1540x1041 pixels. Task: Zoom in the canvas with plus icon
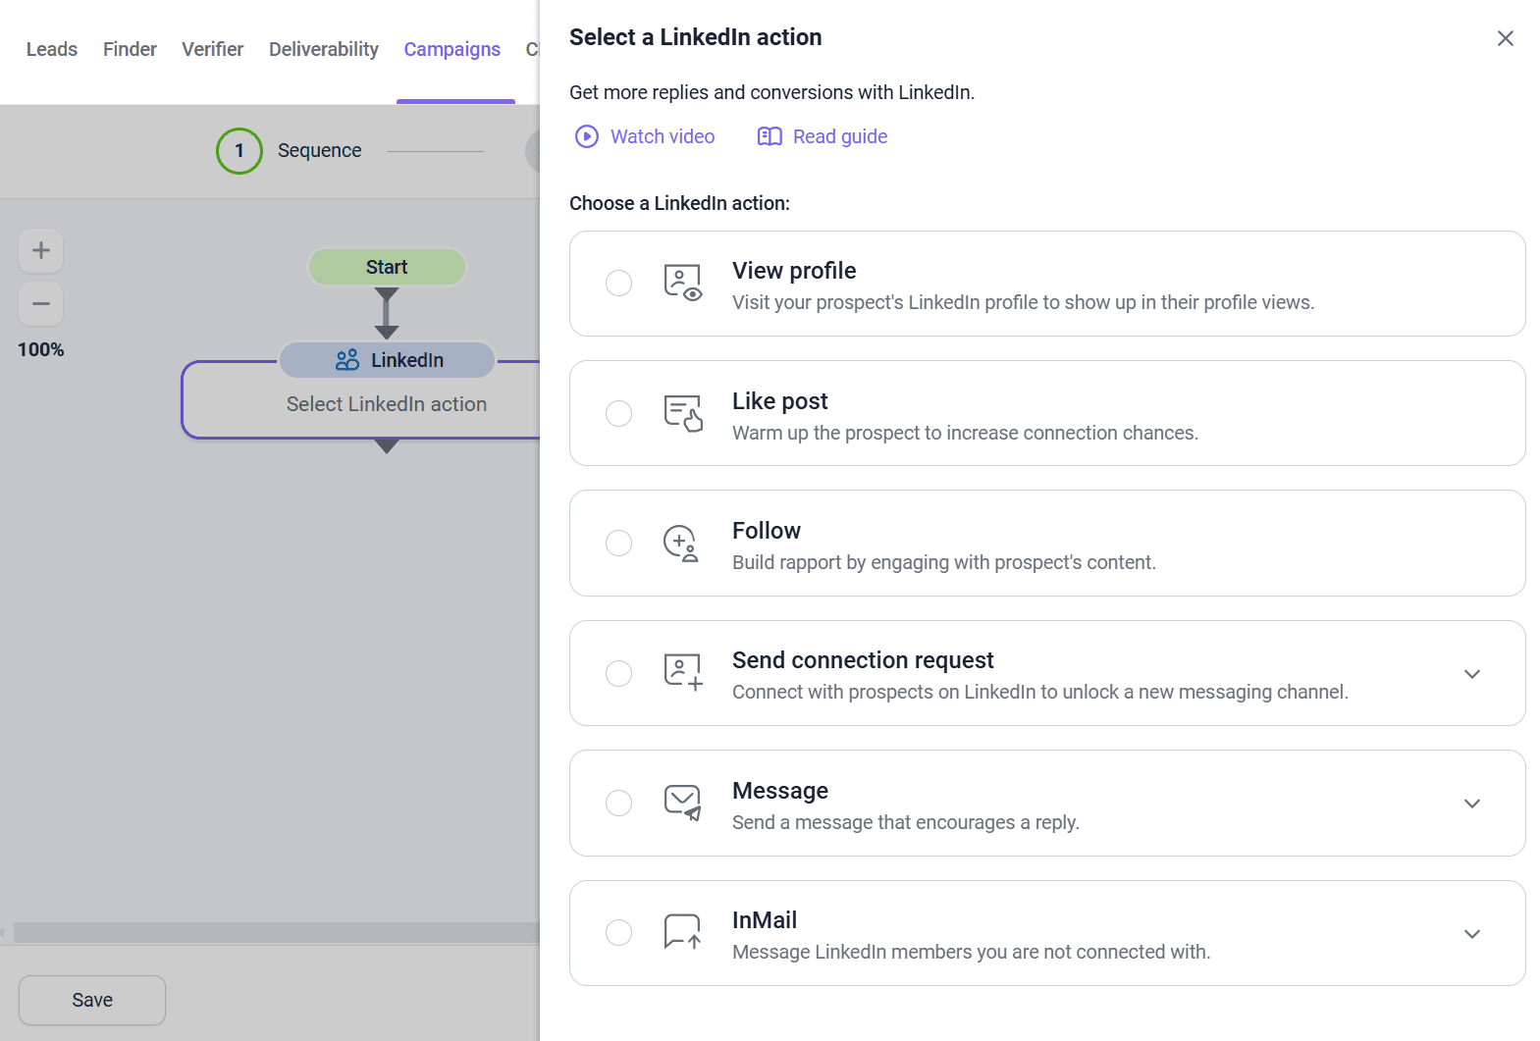(x=41, y=250)
